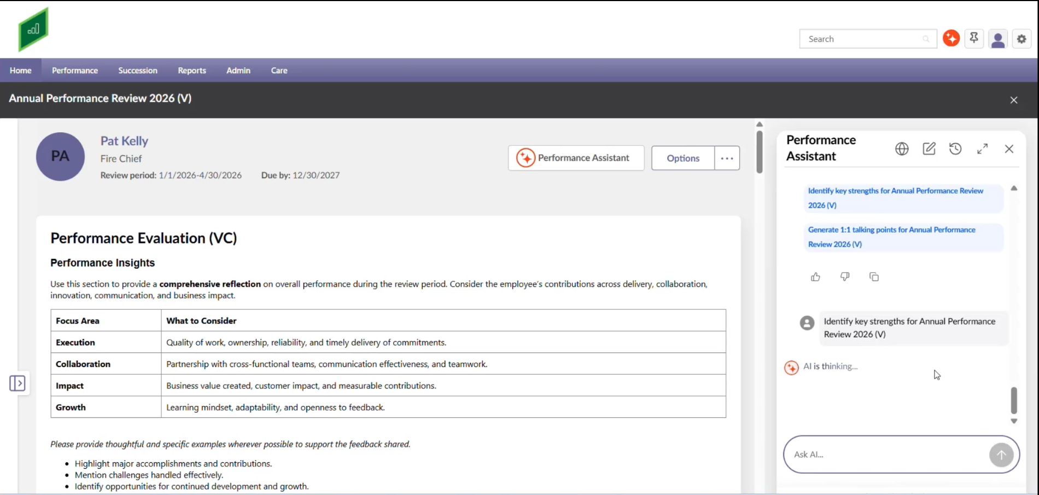Click the green app logo

tap(33, 30)
